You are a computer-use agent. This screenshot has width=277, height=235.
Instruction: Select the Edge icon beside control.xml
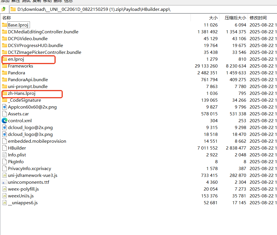point(5,121)
